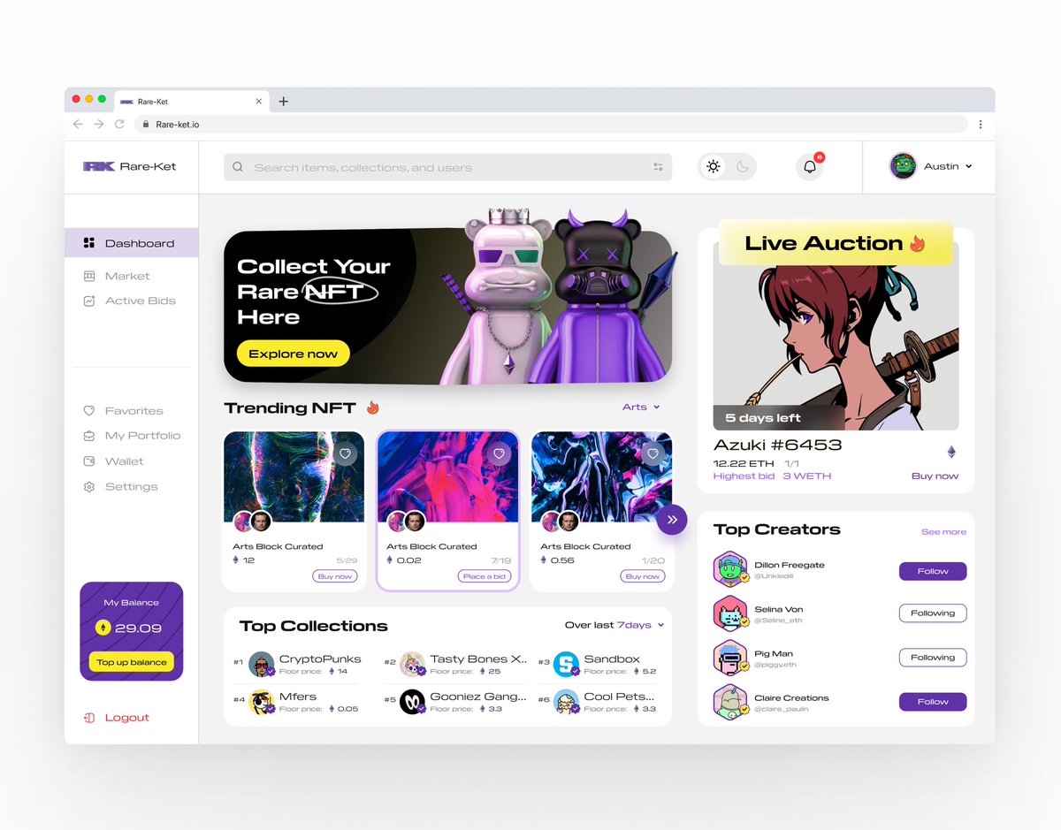Screen dimensions: 1061x830
Task: Switch to dark mode moon toggle
Action: (x=743, y=167)
